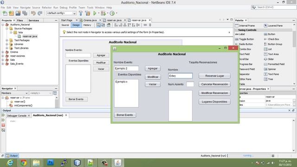Collapse the Swing Controls palette section
This screenshot has height=167, width=297.
236,30
